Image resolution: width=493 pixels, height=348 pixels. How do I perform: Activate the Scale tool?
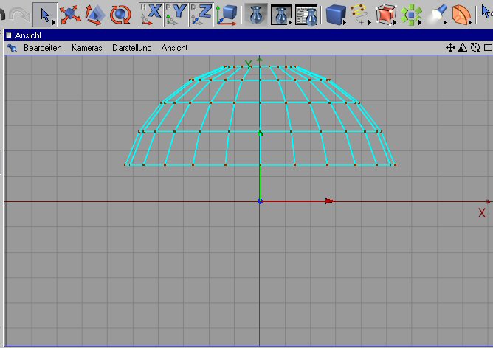pyautogui.click(x=94, y=13)
